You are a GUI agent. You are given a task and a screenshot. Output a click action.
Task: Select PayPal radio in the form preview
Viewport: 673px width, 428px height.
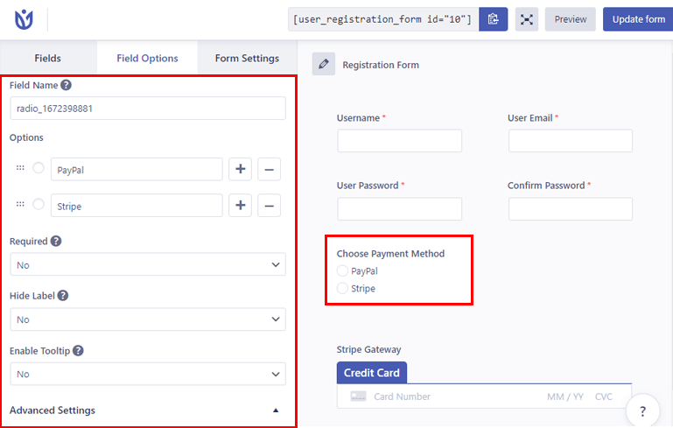click(342, 271)
